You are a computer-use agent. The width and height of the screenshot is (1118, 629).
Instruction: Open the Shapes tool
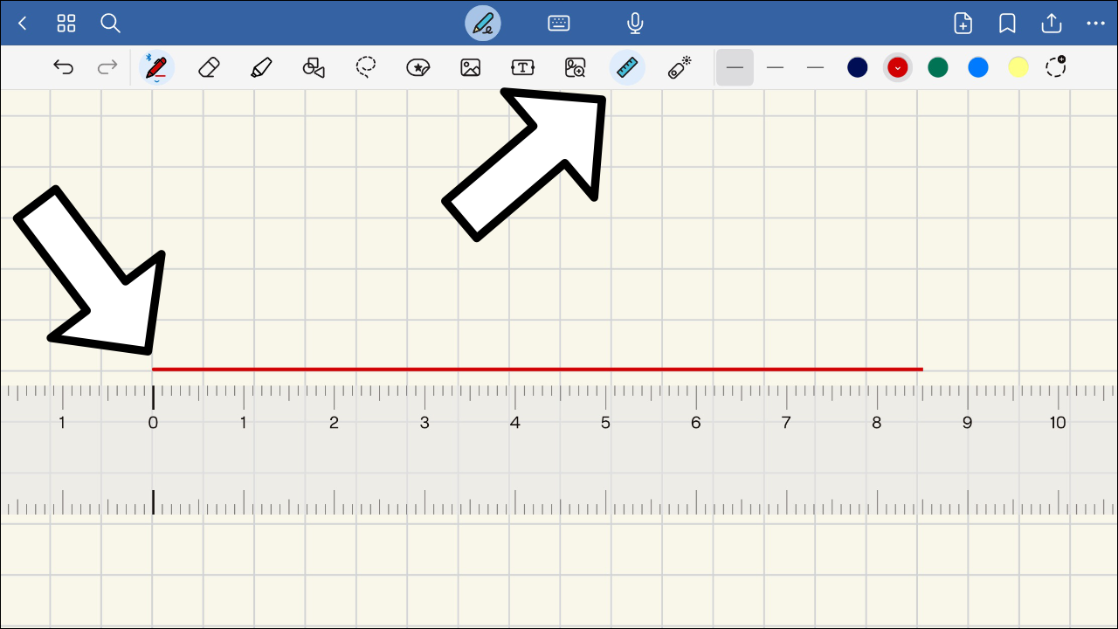click(x=314, y=67)
